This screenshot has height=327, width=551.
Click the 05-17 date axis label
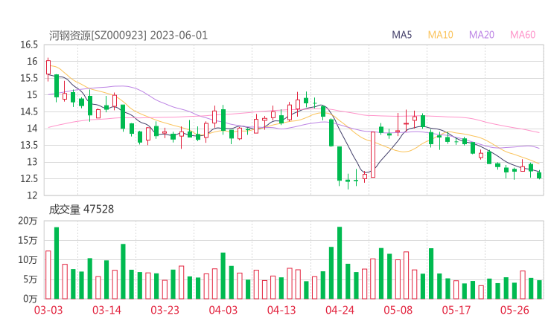coord(456,310)
